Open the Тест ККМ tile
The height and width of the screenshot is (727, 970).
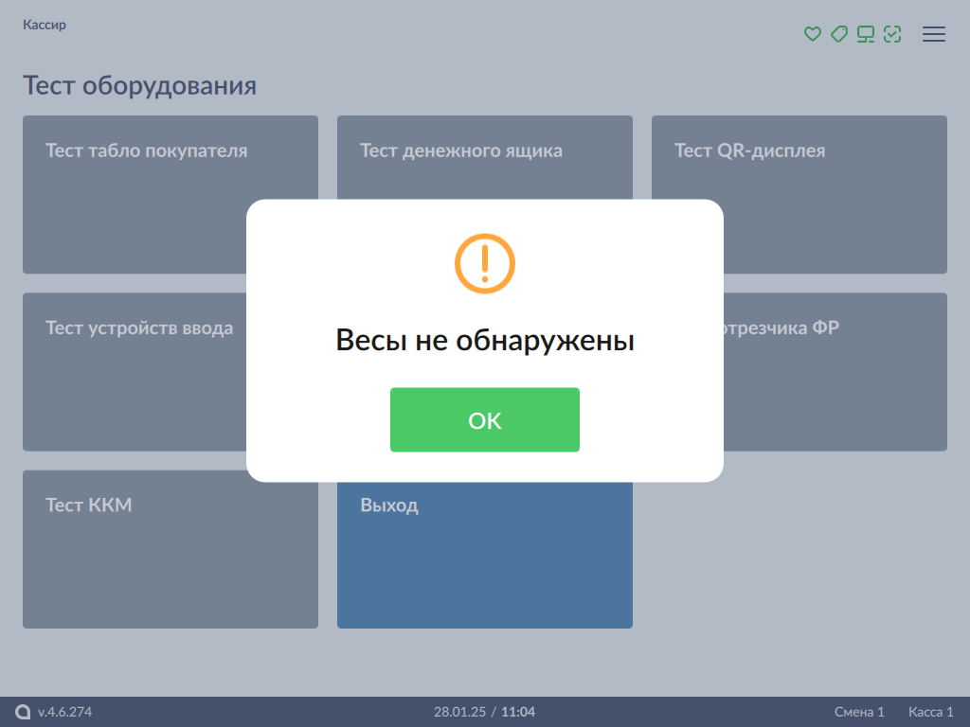pos(170,549)
